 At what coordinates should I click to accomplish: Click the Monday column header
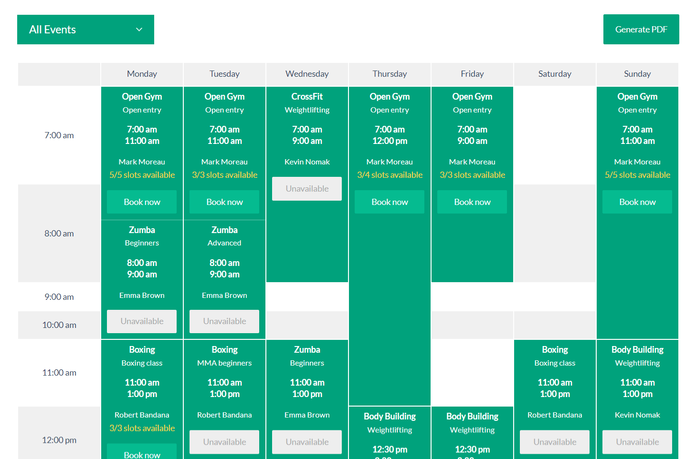coord(141,74)
